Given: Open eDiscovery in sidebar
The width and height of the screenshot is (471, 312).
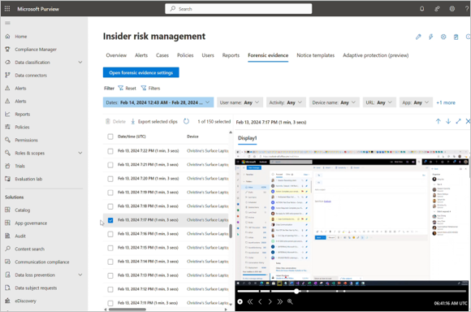Looking at the screenshot, I should [25, 301].
